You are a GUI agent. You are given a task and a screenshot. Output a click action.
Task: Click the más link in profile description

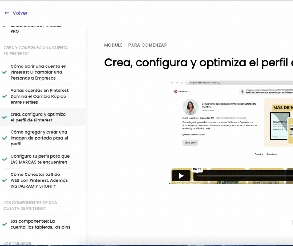click(208, 129)
